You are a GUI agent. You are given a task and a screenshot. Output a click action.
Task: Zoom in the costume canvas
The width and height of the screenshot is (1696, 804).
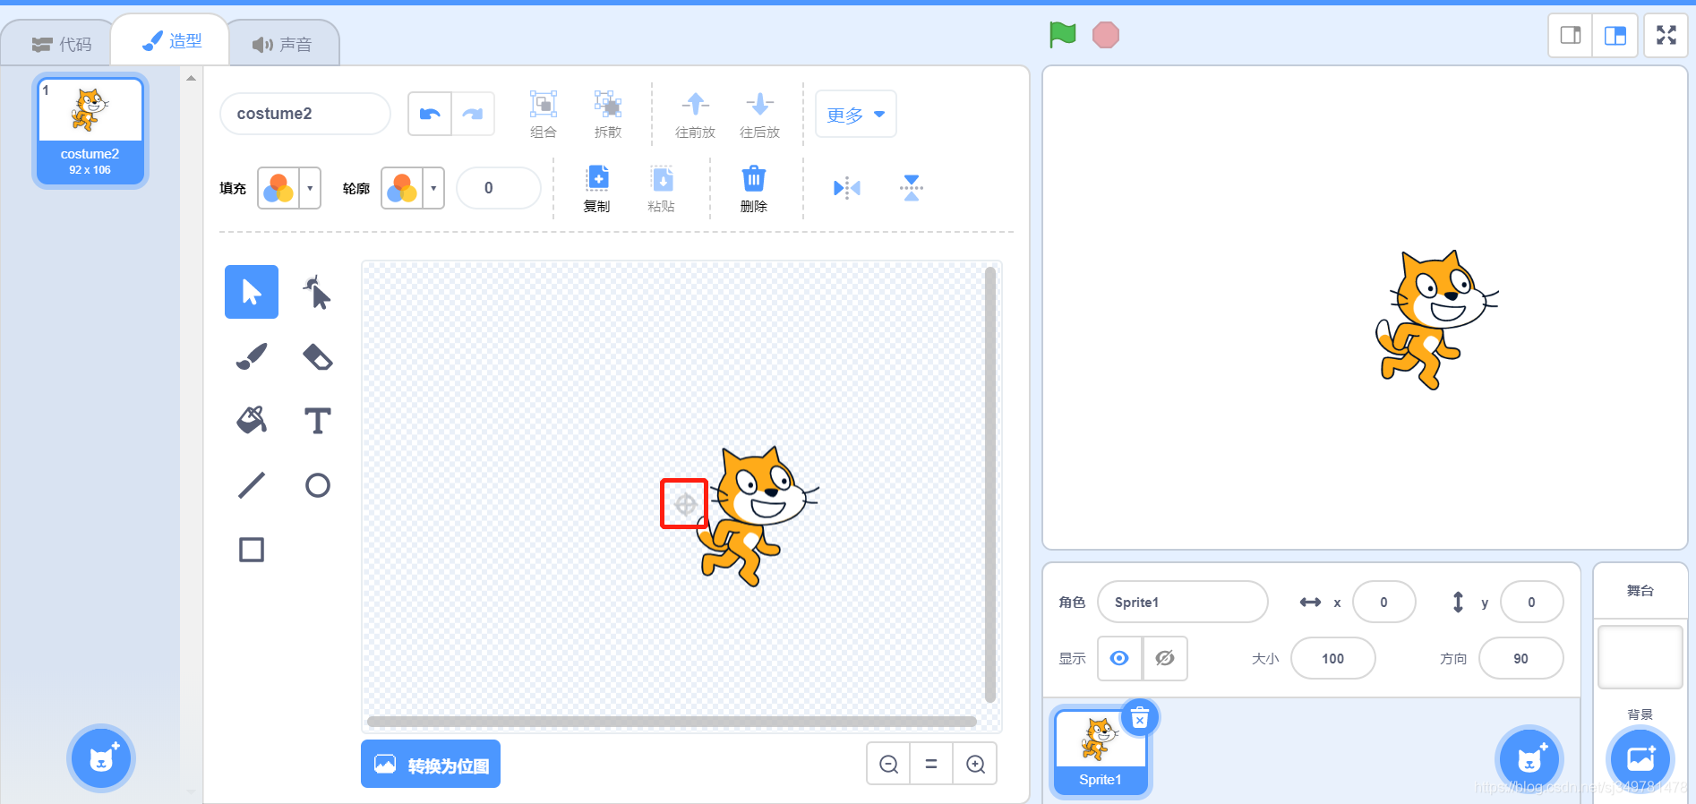point(975,764)
